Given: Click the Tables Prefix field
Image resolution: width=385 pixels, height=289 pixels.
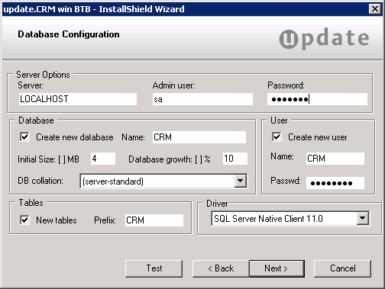Looking at the screenshot, I should [x=154, y=220].
